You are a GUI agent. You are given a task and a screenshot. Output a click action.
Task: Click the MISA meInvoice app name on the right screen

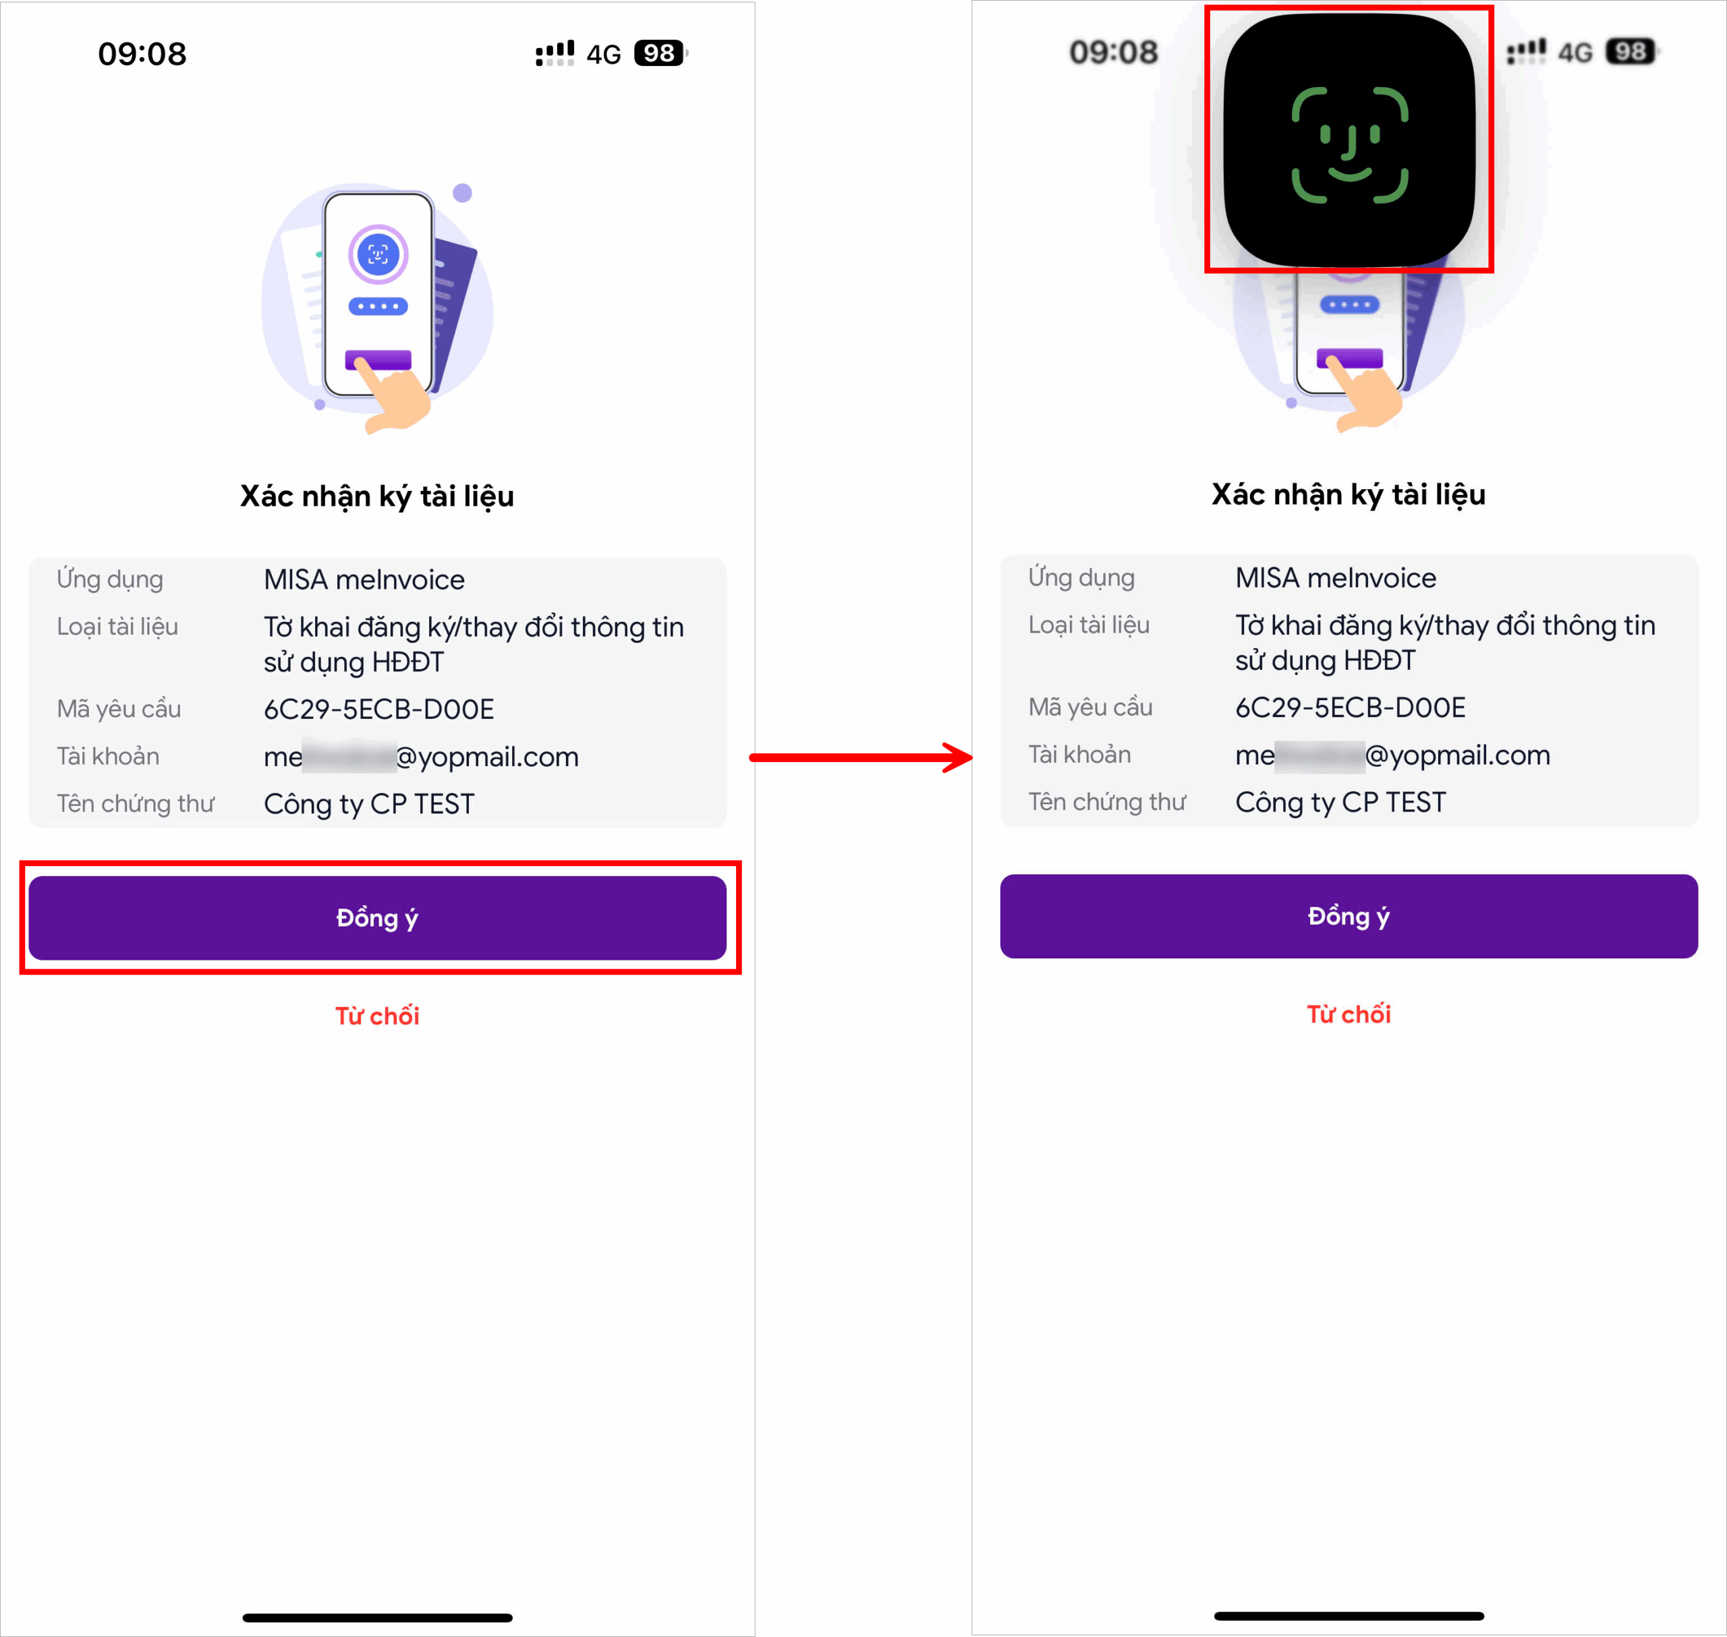pos(1335,577)
